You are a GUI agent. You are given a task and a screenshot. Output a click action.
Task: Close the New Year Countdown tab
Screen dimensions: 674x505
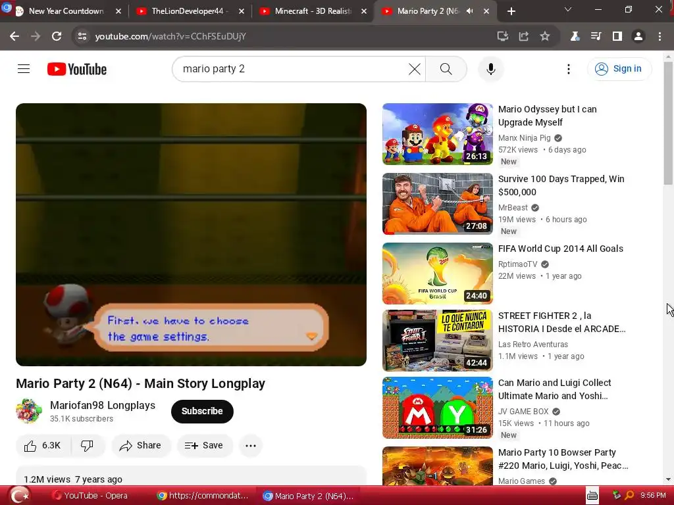coord(118,11)
